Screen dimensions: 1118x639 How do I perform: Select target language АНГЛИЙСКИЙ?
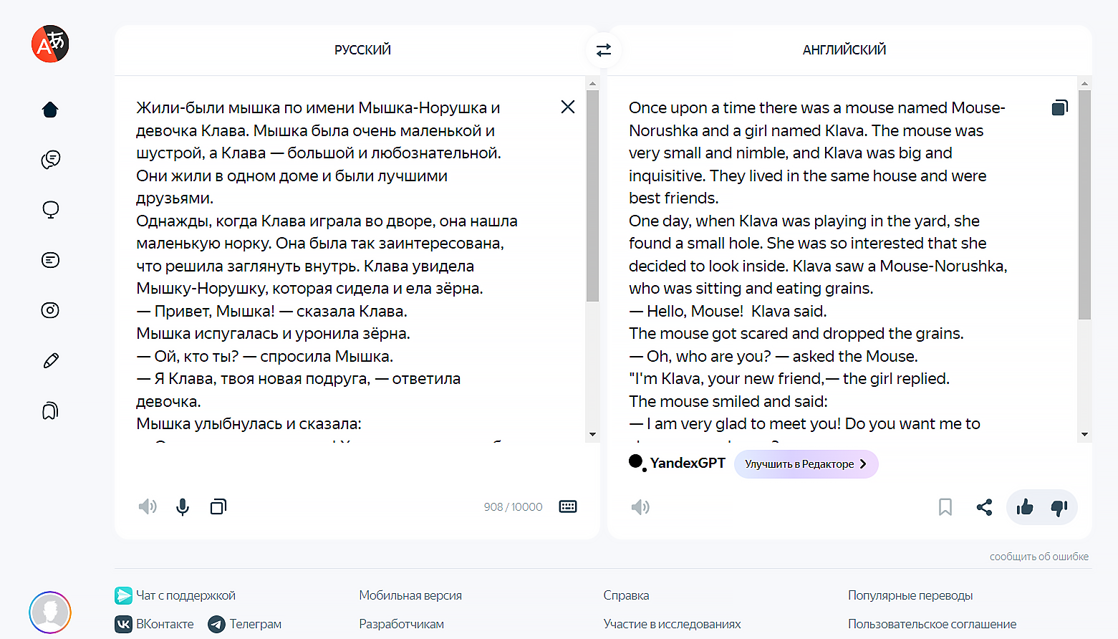(x=844, y=49)
